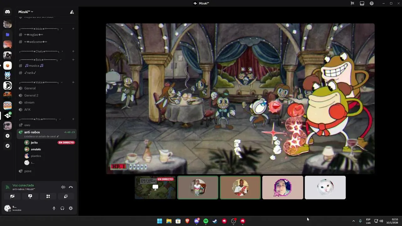This screenshot has width=402, height=226.
Task: Open the blue server folder icon
Action: 8,35
